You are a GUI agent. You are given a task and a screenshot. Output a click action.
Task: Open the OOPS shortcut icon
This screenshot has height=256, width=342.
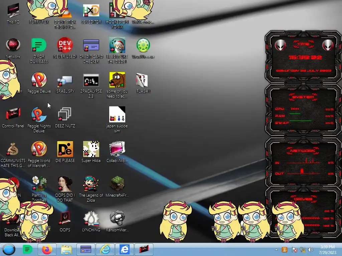point(65,221)
